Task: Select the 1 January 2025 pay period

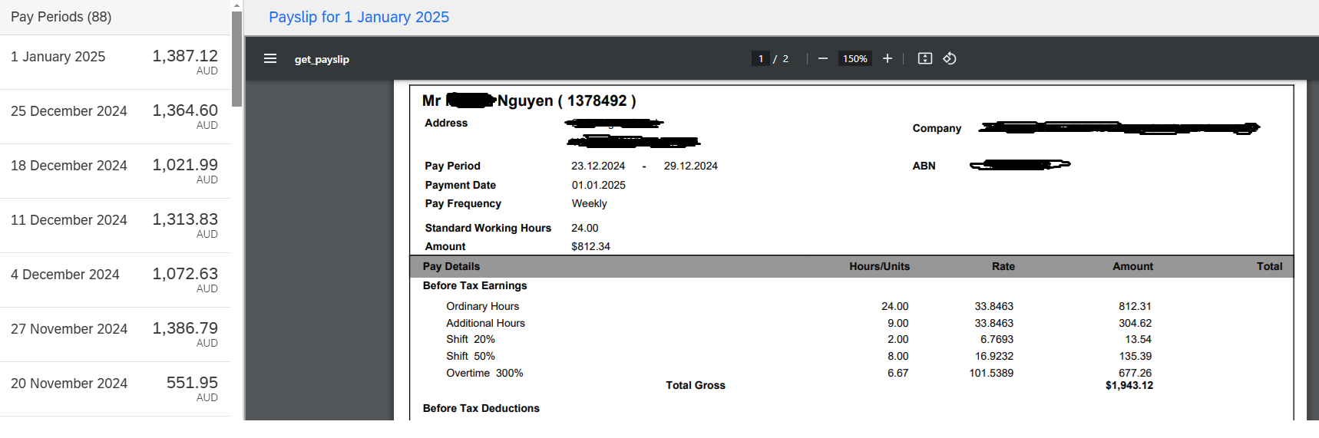Action: tap(115, 62)
